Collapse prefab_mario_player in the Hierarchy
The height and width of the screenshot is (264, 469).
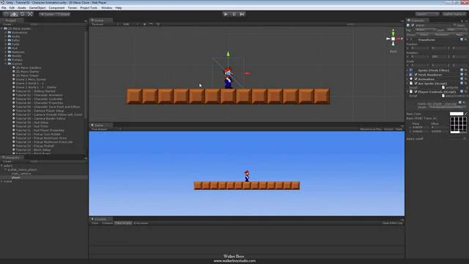pyautogui.click(x=5, y=169)
